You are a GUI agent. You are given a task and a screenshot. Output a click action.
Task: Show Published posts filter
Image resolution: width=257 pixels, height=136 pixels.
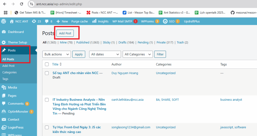point(88,42)
